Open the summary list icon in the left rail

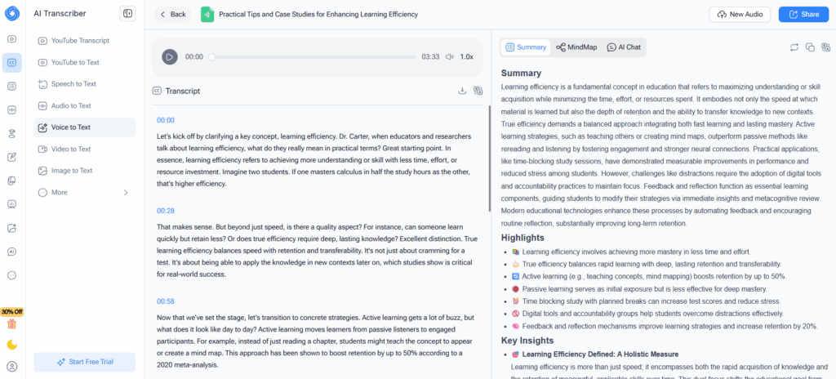tap(11, 86)
